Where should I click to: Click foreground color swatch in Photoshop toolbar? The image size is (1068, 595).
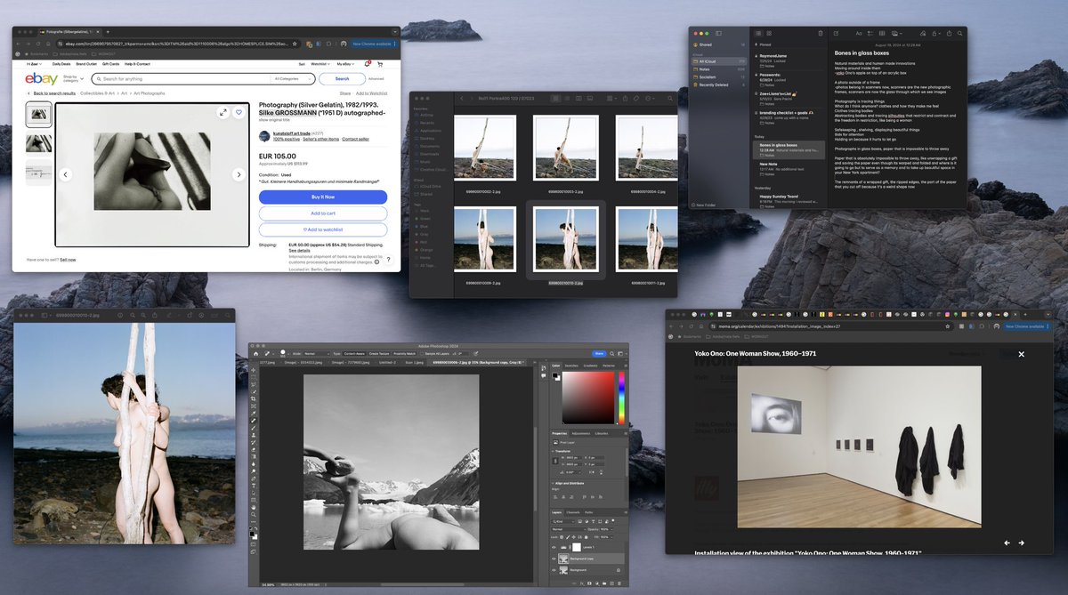[252, 534]
